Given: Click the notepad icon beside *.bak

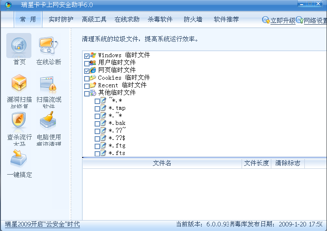Looking at the screenshot, I should click(x=103, y=122).
